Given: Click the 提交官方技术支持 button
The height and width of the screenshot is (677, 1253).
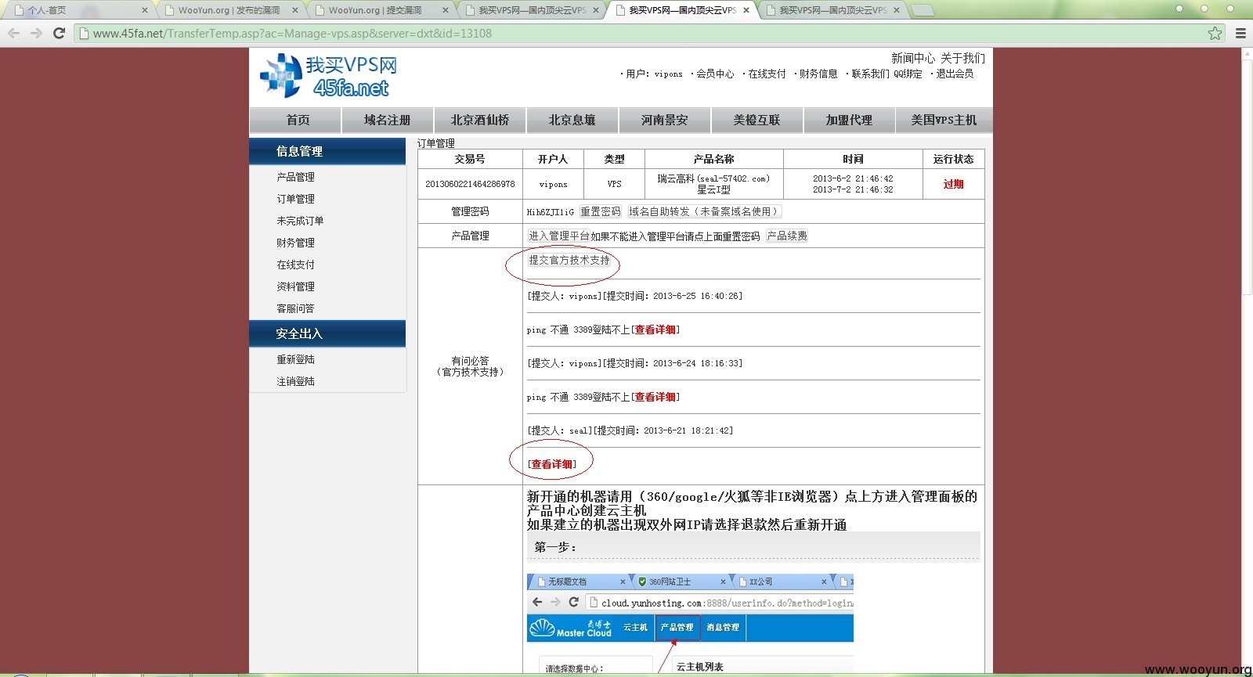Looking at the screenshot, I should [569, 260].
